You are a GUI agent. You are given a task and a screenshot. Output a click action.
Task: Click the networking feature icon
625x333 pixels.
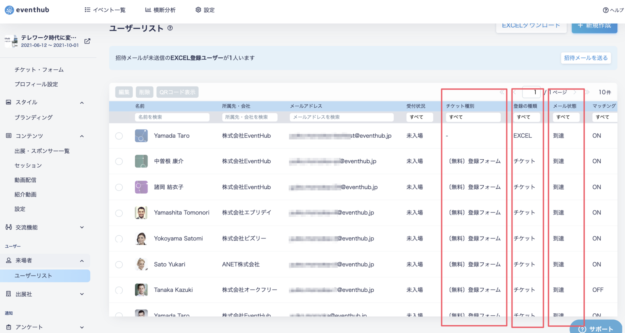pos(9,227)
